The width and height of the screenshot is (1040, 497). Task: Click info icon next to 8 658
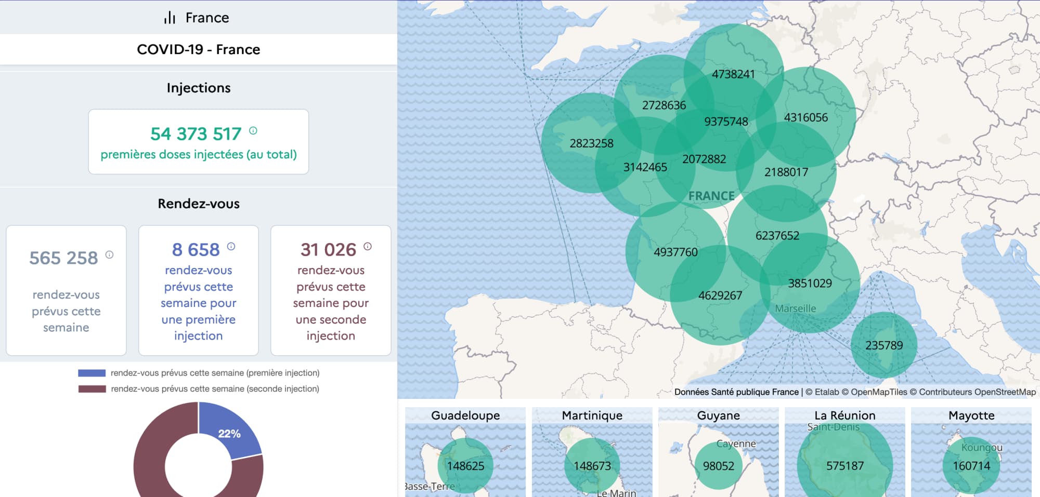tap(231, 247)
